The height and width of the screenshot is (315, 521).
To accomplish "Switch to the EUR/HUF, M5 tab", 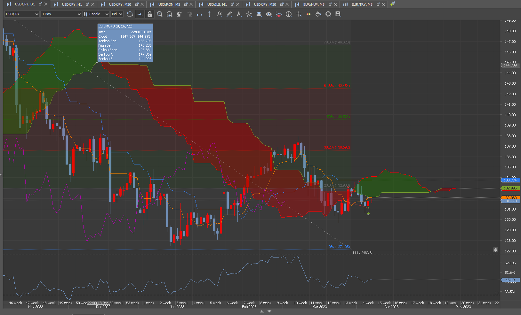I will pyautogui.click(x=314, y=4).
